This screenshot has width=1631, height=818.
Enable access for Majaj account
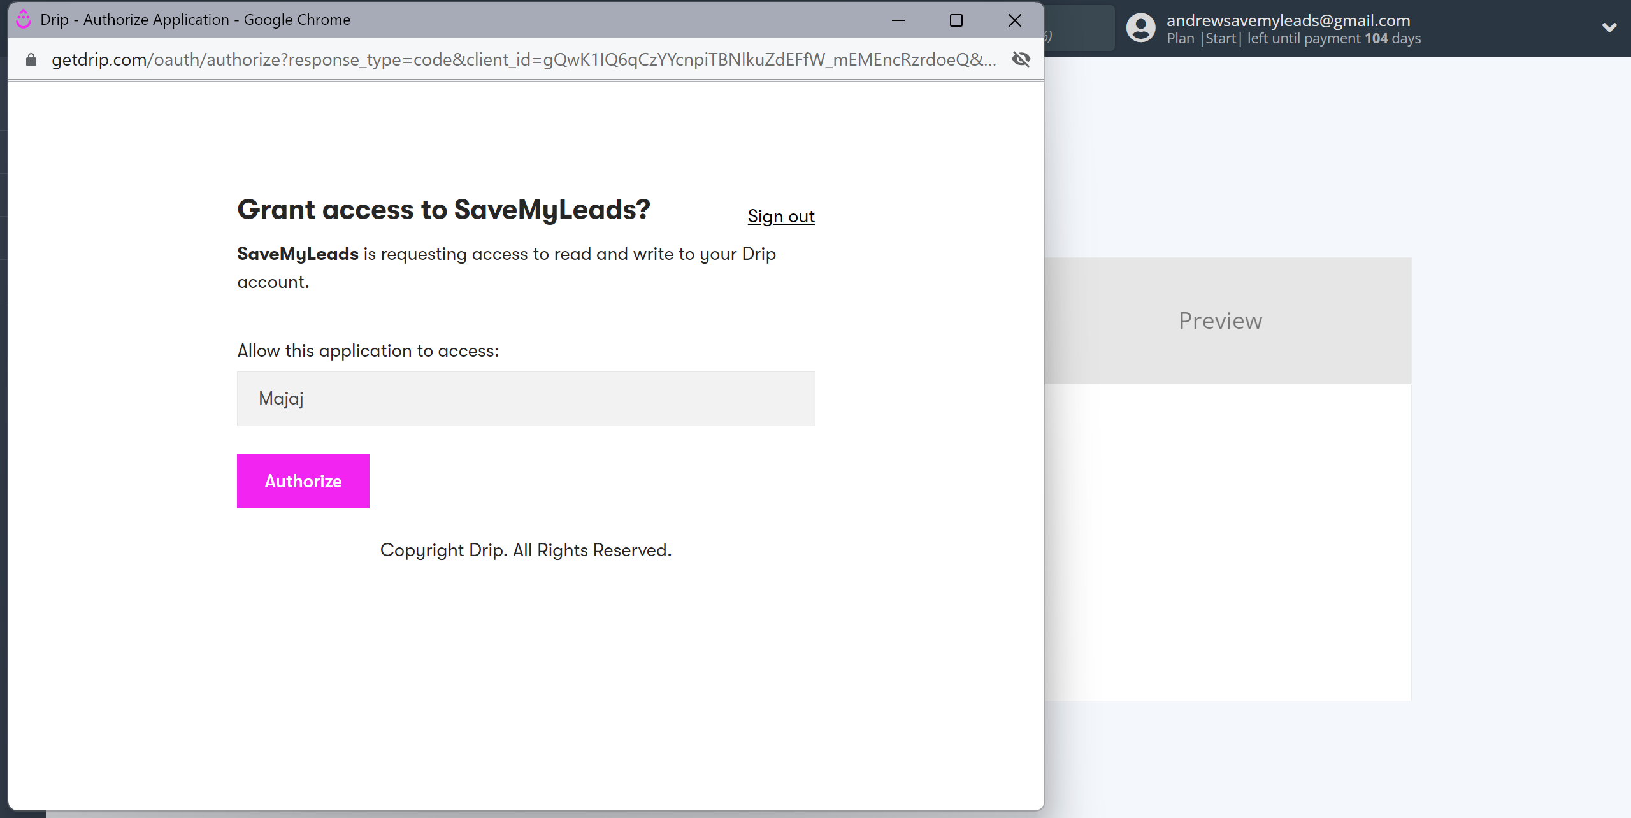[303, 481]
